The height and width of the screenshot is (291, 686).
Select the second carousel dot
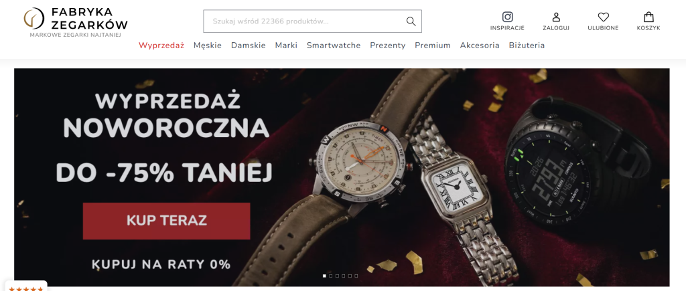click(x=331, y=276)
